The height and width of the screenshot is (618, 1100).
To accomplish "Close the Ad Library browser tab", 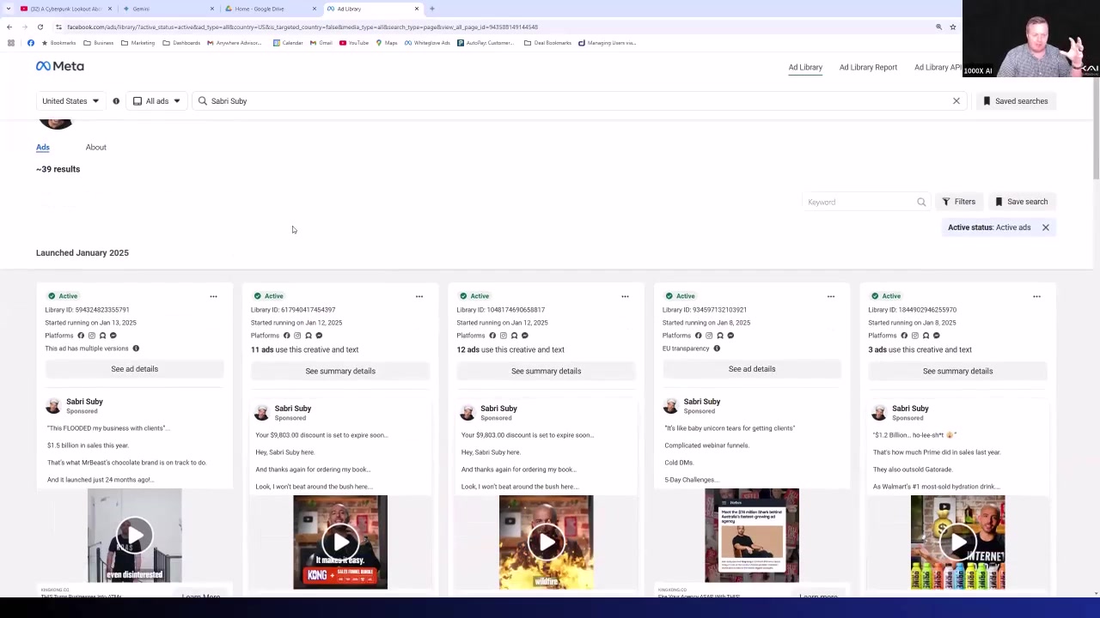I will tap(417, 9).
